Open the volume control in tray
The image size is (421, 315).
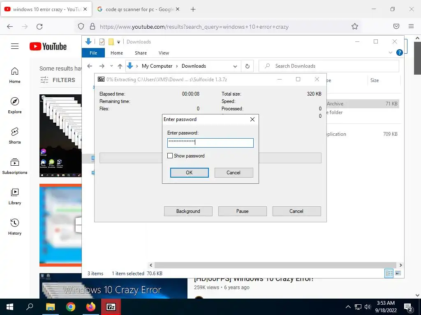point(368,307)
